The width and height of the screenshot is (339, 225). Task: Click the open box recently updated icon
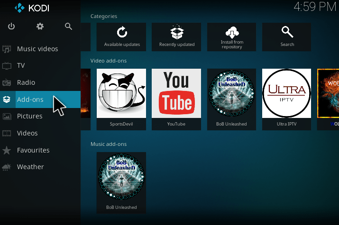pyautogui.click(x=177, y=32)
